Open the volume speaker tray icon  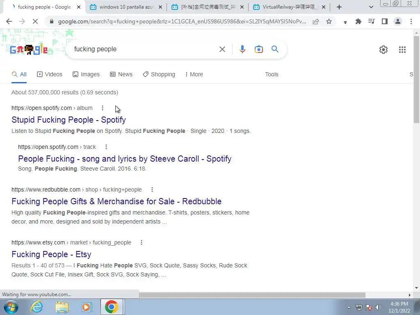[379, 308]
